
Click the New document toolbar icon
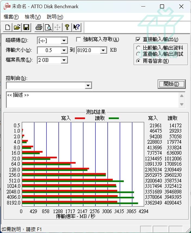pyautogui.click(x=8, y=27)
